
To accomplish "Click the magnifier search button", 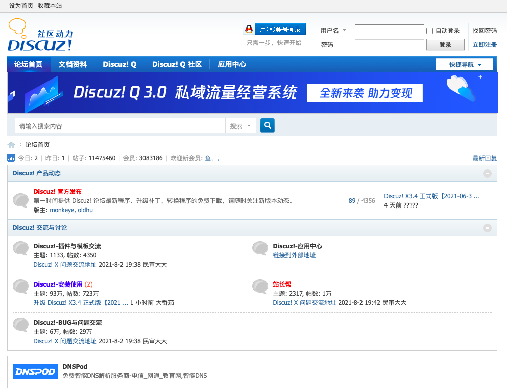I will [268, 125].
